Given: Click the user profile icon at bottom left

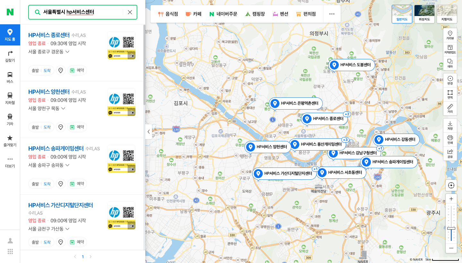Looking at the screenshot, I should (10, 241).
